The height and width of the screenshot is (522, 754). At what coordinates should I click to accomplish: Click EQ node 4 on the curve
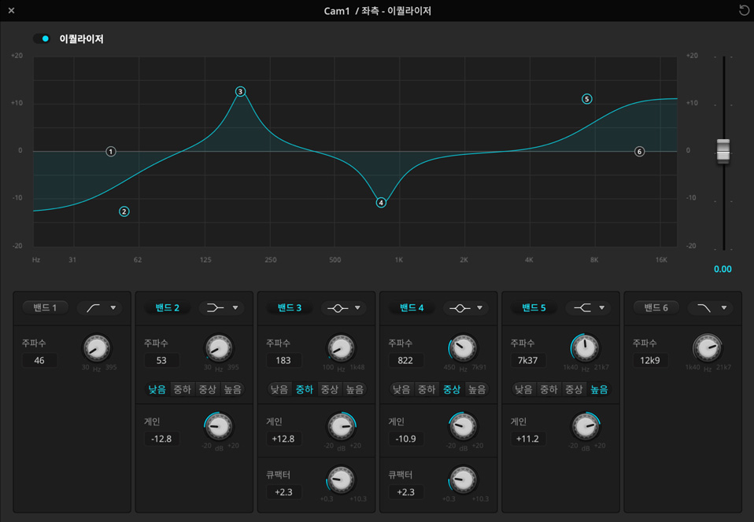[x=381, y=202]
